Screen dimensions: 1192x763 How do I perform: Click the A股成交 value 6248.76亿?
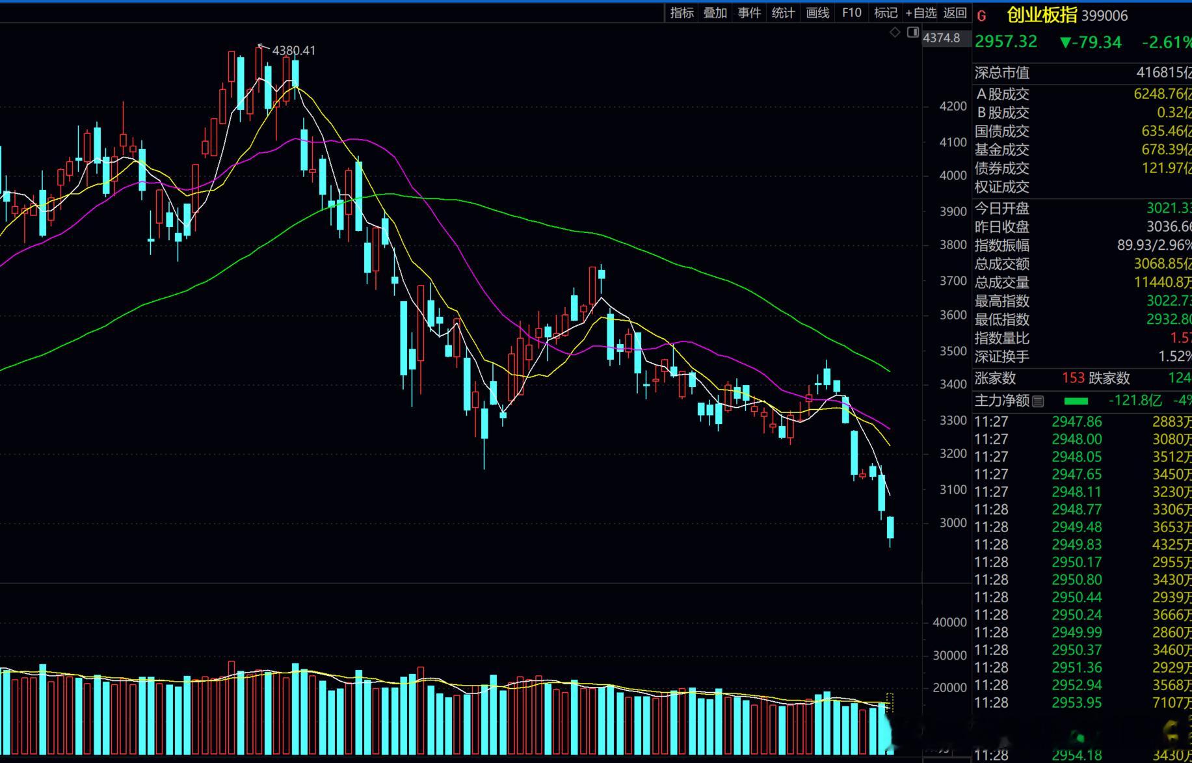click(x=1163, y=94)
